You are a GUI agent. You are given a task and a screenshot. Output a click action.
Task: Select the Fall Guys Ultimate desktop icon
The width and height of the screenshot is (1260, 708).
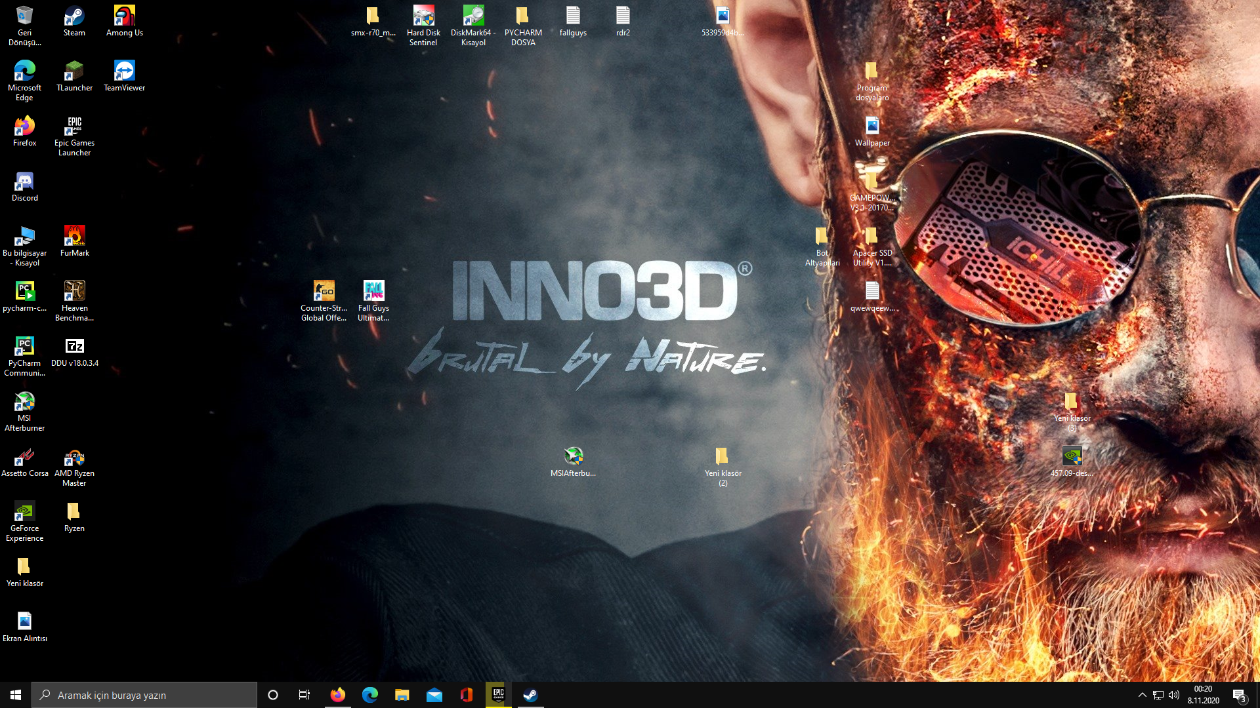[x=373, y=301]
